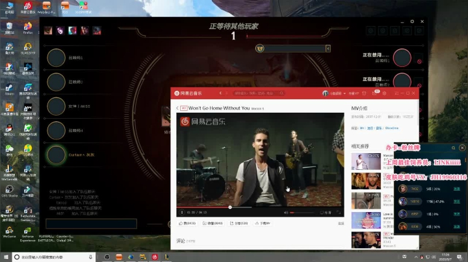Open the Firefox desktop shortcut

click(28, 28)
